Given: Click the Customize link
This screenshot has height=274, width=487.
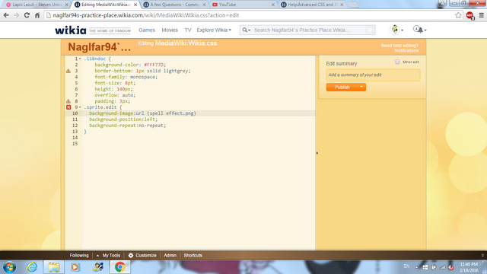Looking at the screenshot, I should (x=145, y=256).
